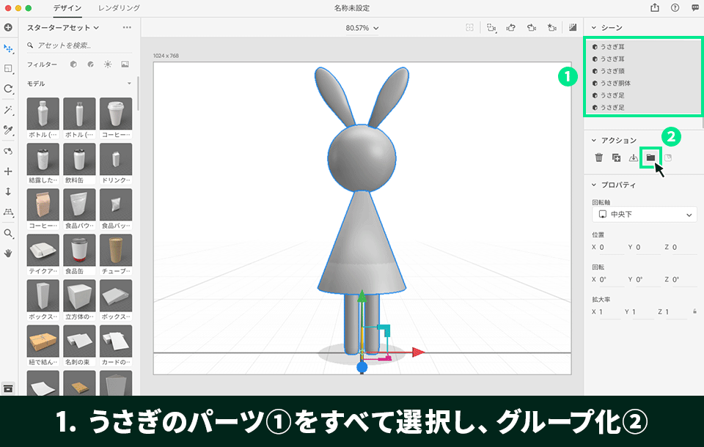
Task: Open the Add content plus icon
Action: tap(8, 28)
